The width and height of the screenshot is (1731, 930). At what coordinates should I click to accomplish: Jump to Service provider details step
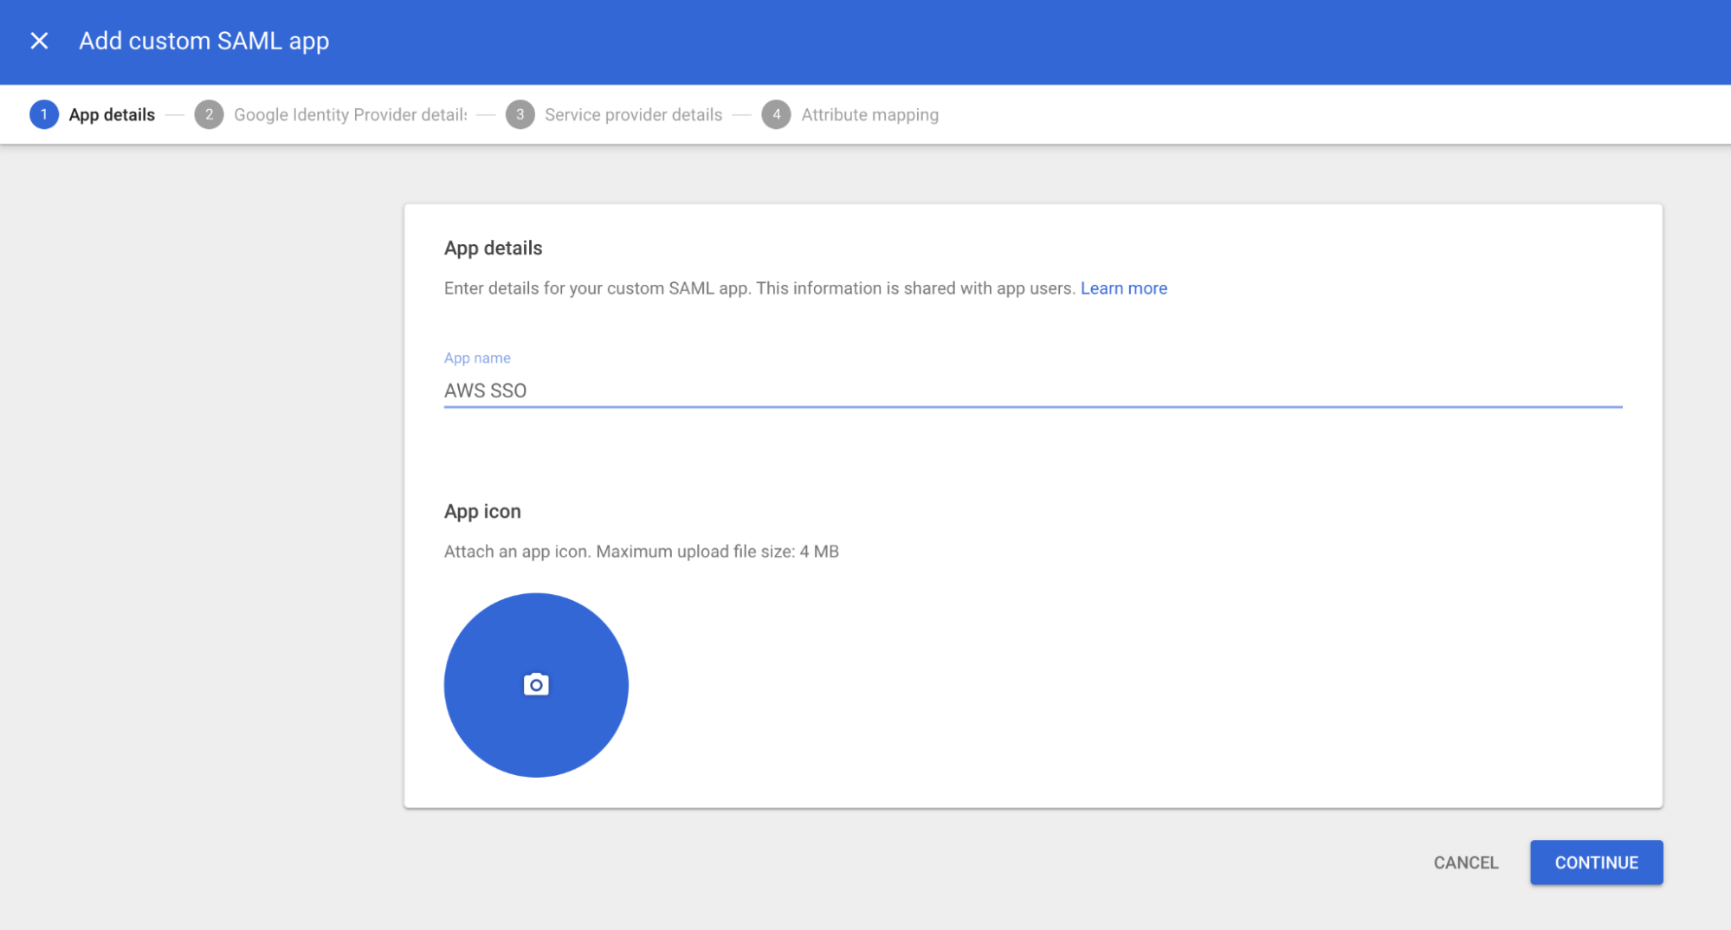633,114
